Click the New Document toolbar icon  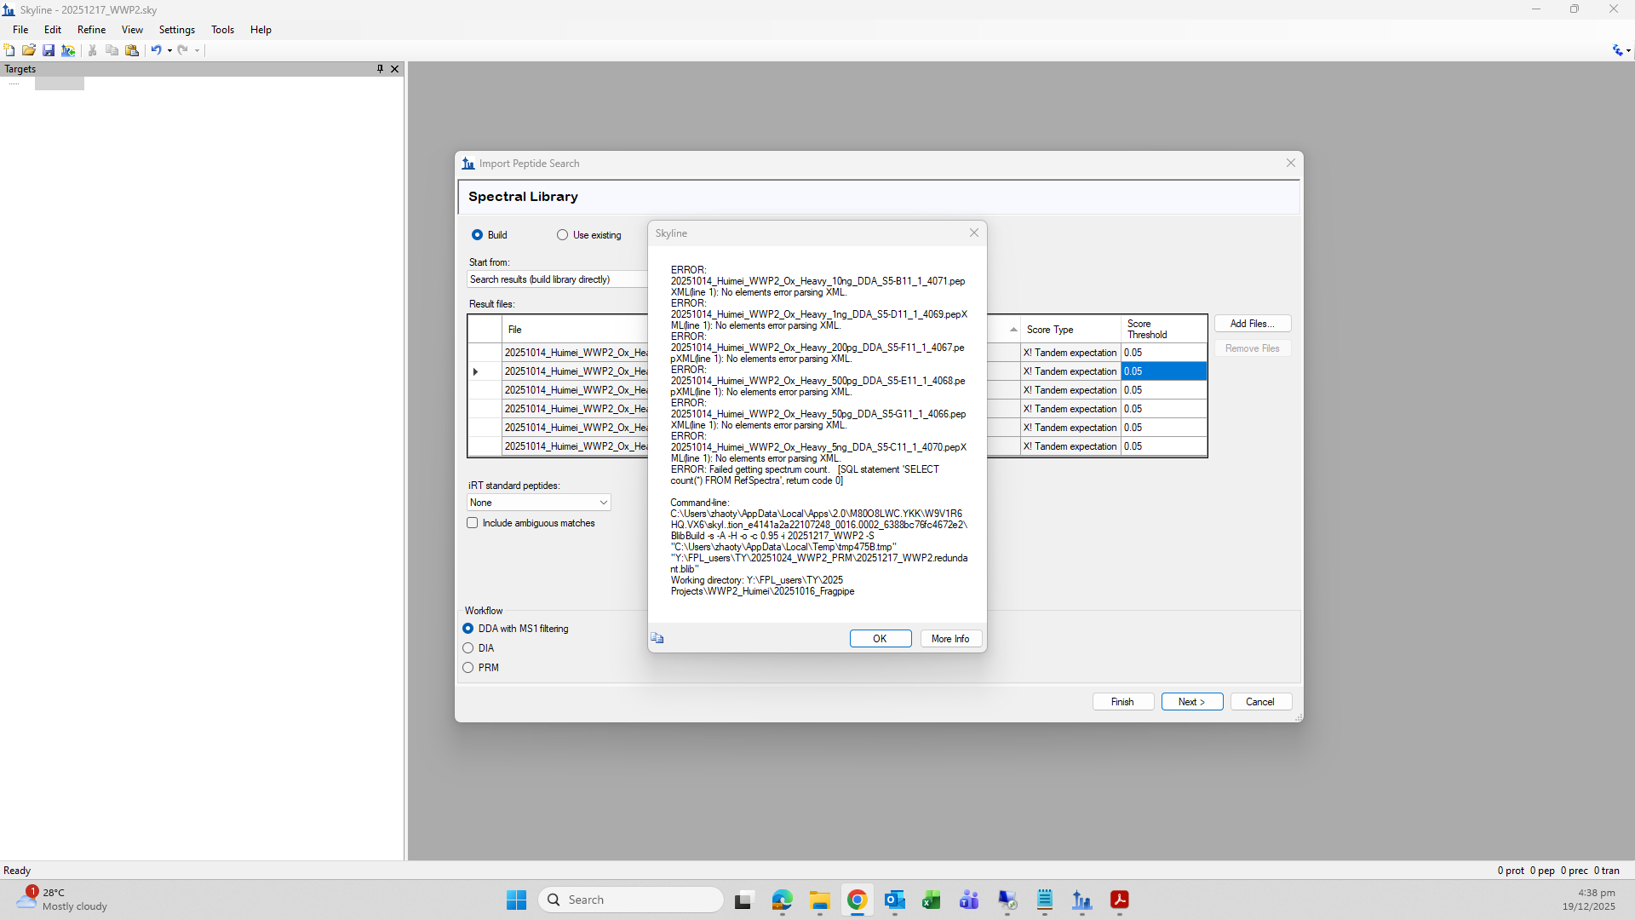coord(9,50)
